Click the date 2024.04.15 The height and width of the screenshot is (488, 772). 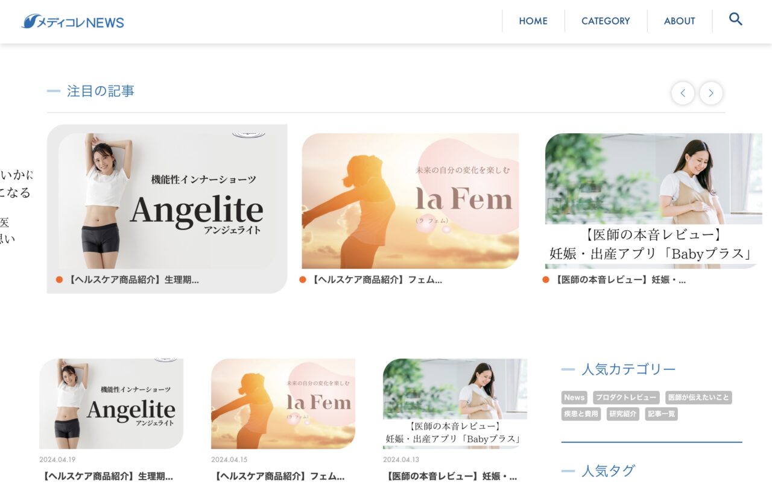click(229, 460)
